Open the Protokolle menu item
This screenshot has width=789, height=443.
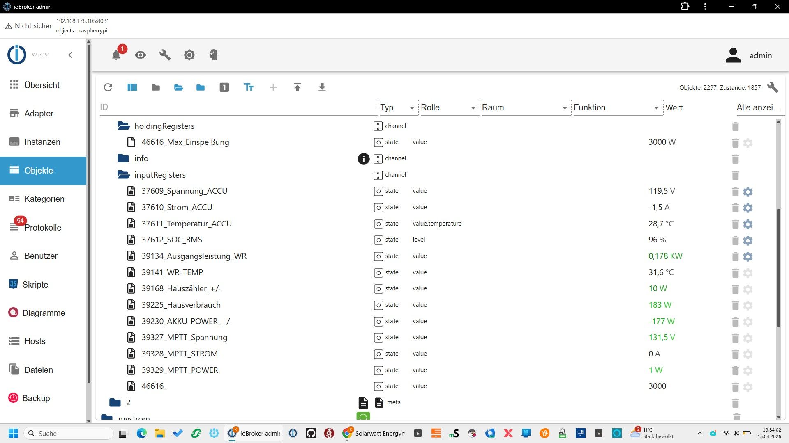(x=42, y=228)
